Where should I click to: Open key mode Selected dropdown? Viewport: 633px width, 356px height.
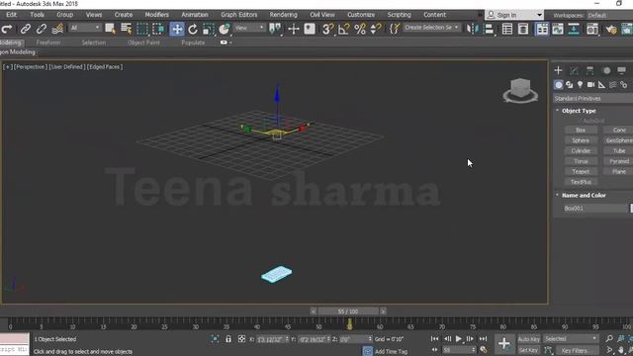click(571, 339)
